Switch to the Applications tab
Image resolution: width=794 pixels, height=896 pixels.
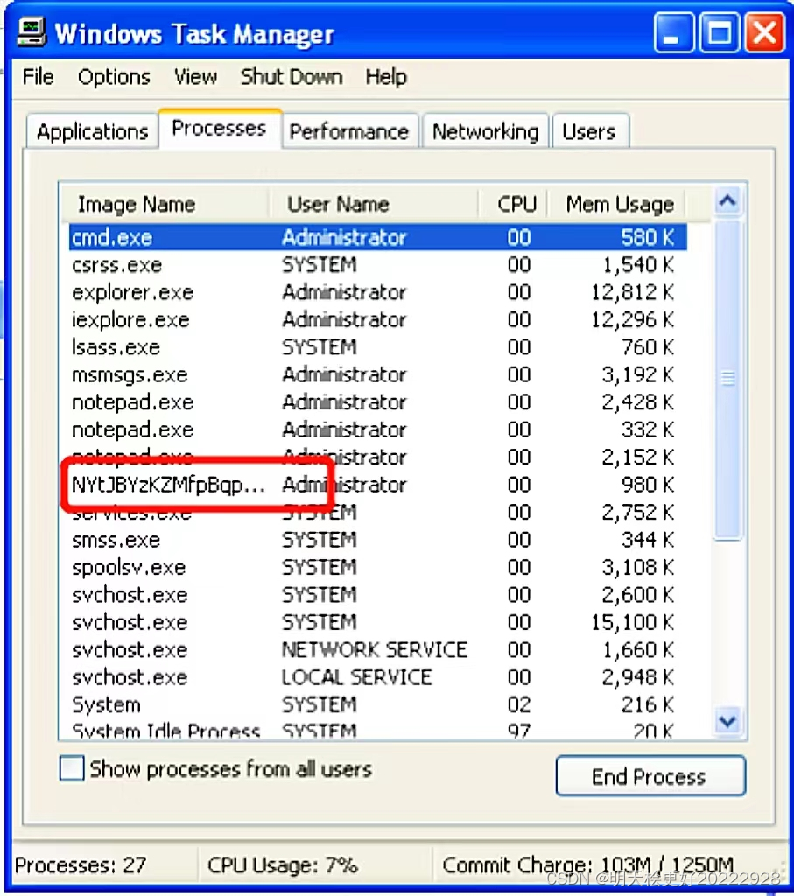pyautogui.click(x=93, y=131)
